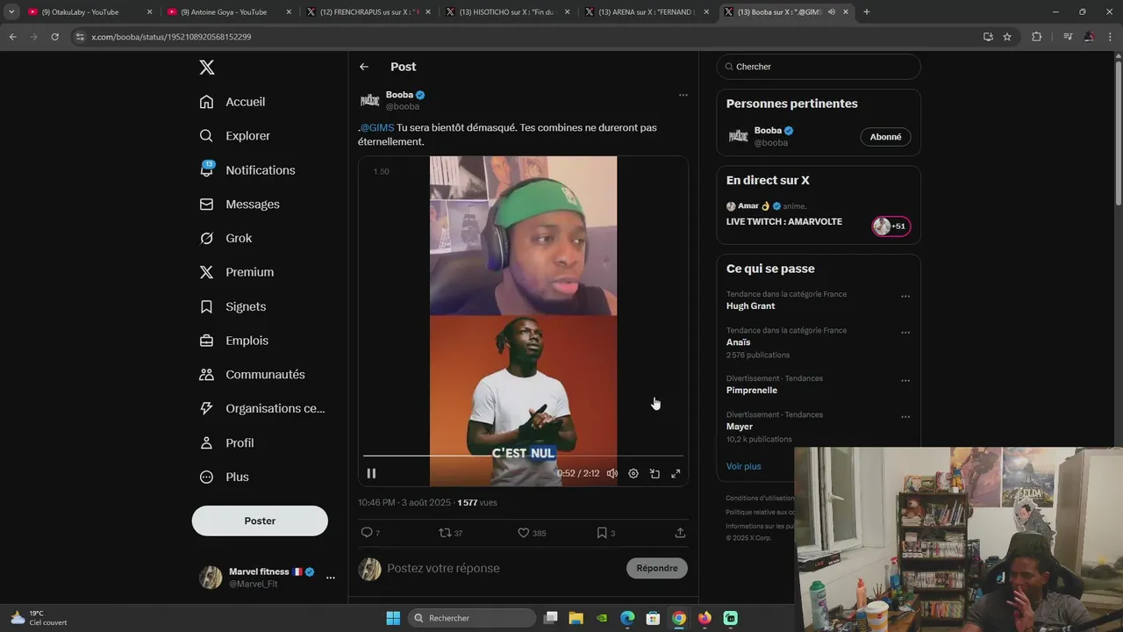Open post options three-dot menu
The width and height of the screenshot is (1123, 632).
[x=683, y=95]
